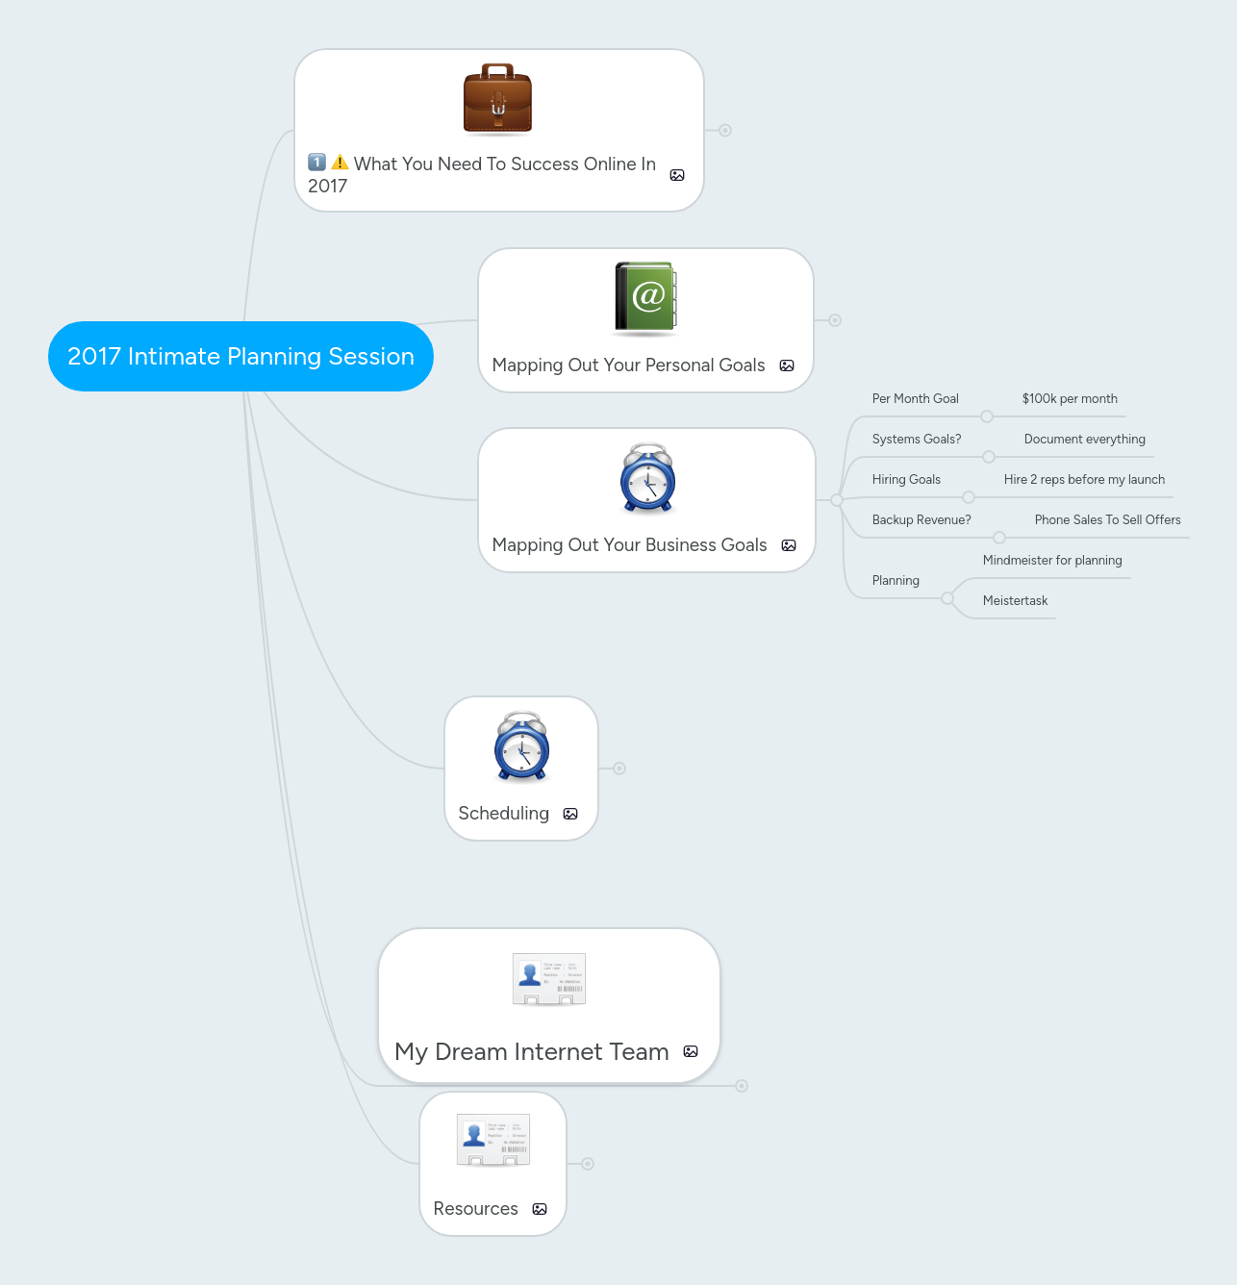Expand the connector circle right of the 2017 success node

click(x=726, y=129)
